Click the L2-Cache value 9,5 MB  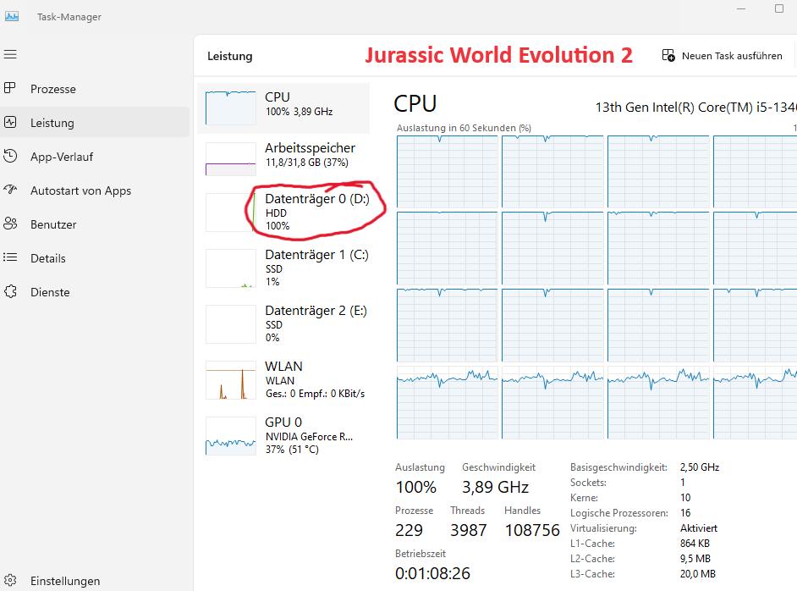point(695,559)
